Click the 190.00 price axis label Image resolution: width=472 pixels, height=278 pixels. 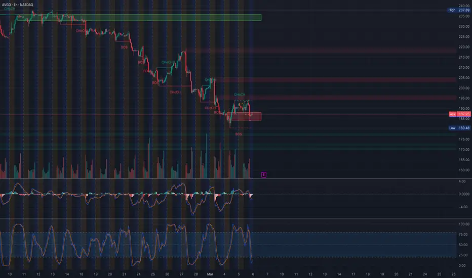coord(464,109)
